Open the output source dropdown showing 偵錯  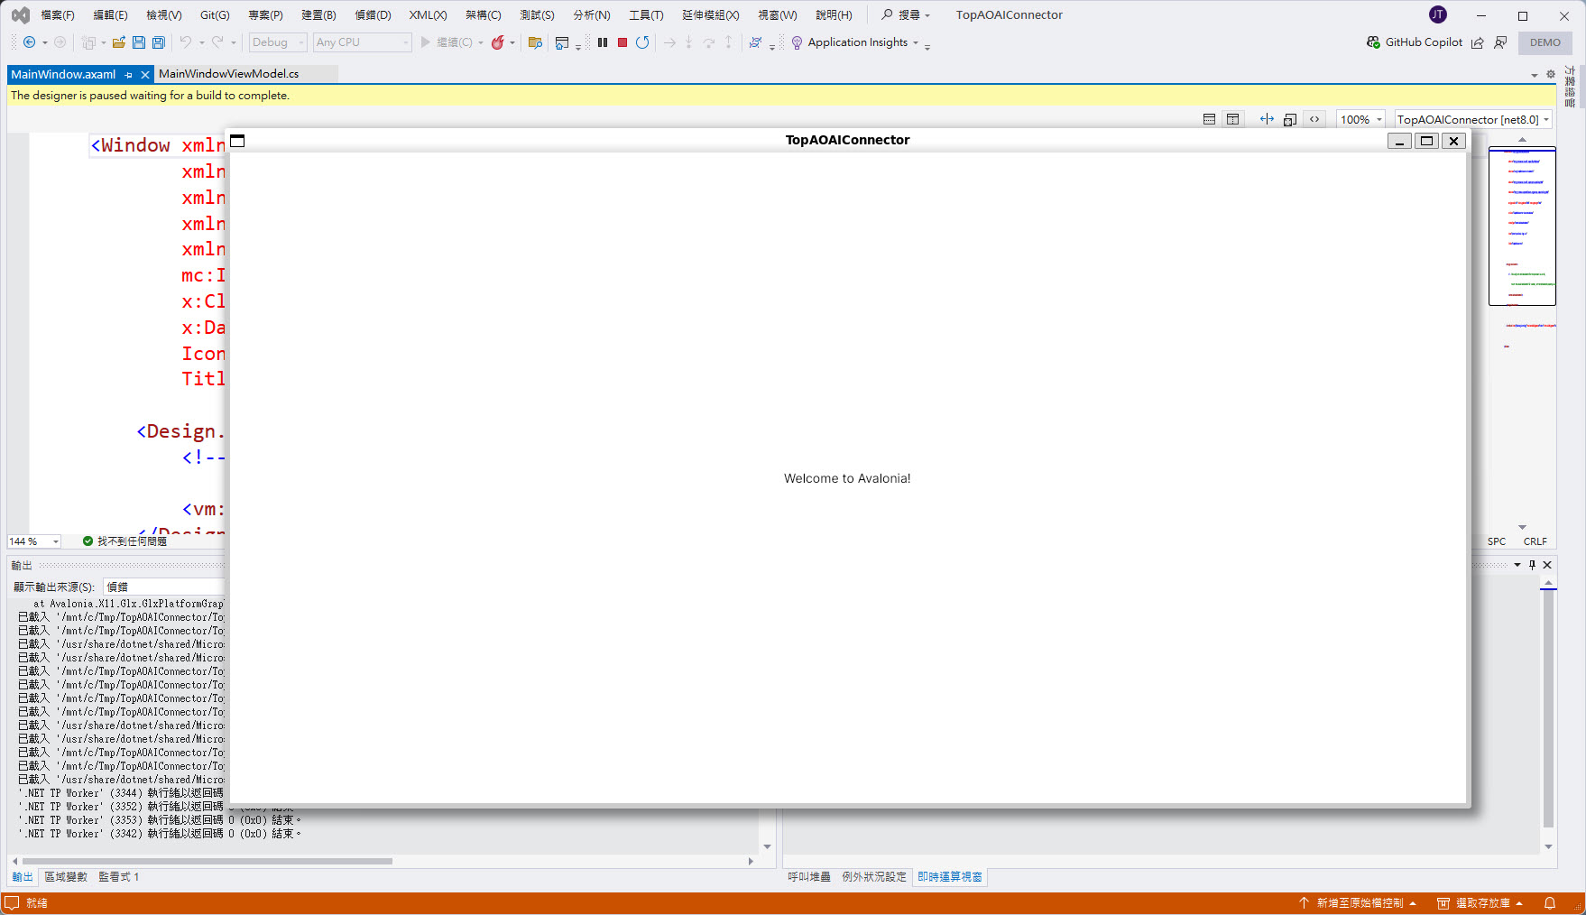[x=164, y=587]
